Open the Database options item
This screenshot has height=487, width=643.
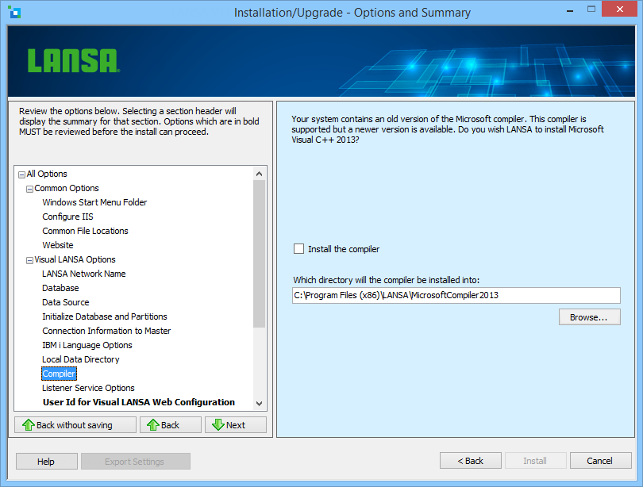pyautogui.click(x=60, y=288)
